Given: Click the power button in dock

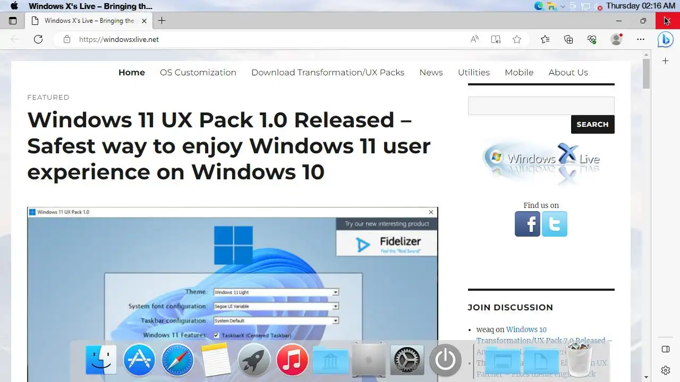Looking at the screenshot, I should pyautogui.click(x=445, y=360).
